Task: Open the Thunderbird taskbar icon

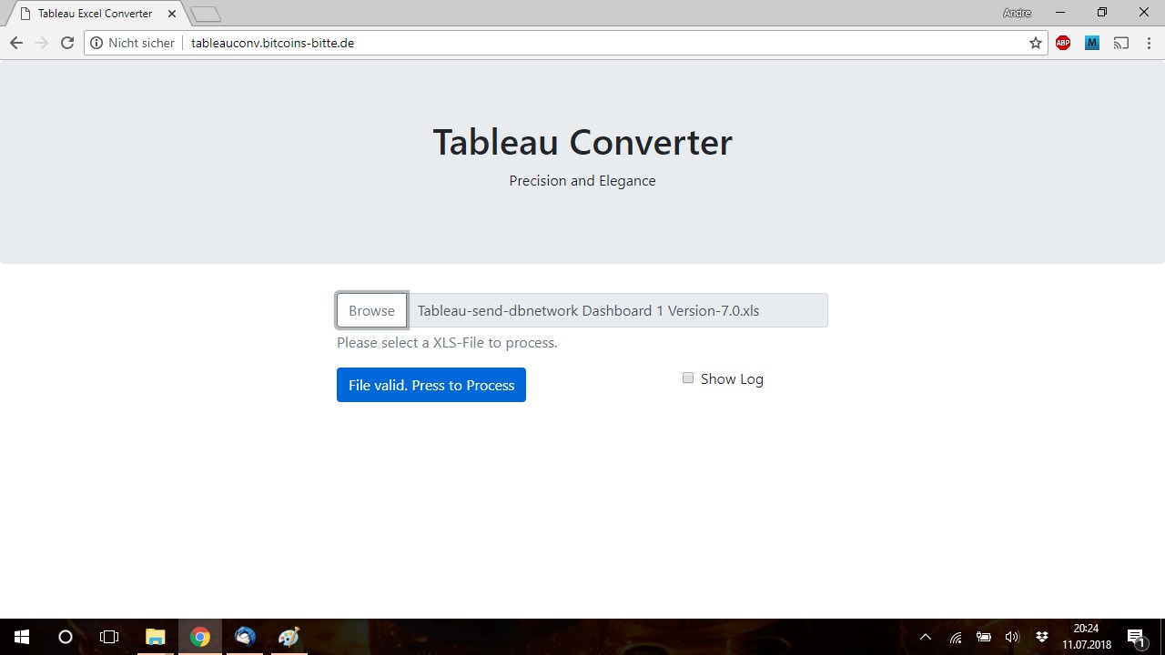Action: coord(245,637)
